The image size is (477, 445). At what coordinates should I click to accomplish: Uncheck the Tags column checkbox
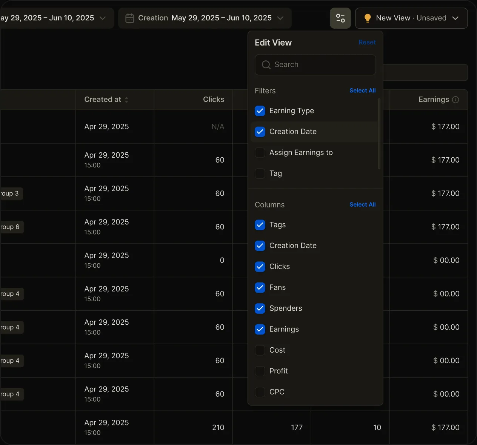pos(260,225)
